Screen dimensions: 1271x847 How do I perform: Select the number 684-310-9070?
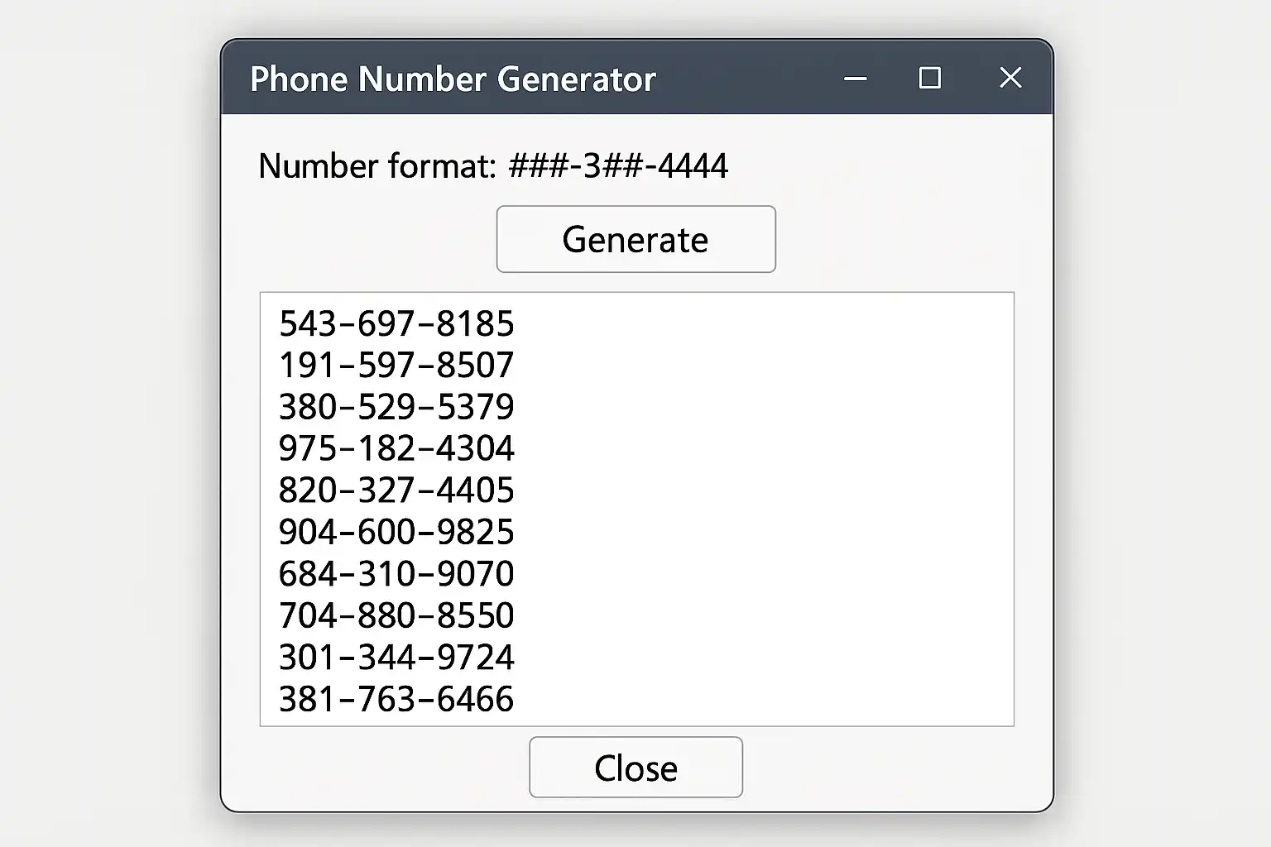click(x=396, y=574)
